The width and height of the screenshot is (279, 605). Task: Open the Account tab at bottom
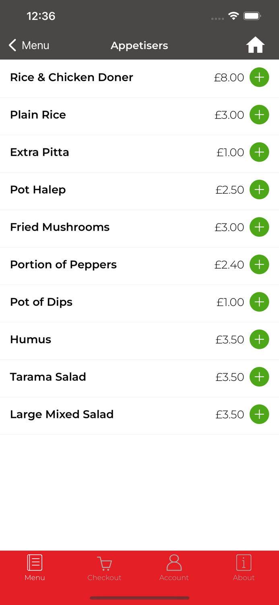(x=174, y=578)
